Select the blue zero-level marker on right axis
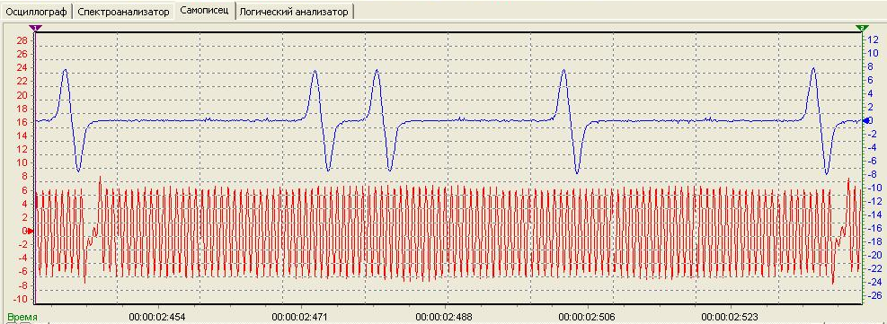This screenshot has height=324, width=887. click(x=865, y=120)
